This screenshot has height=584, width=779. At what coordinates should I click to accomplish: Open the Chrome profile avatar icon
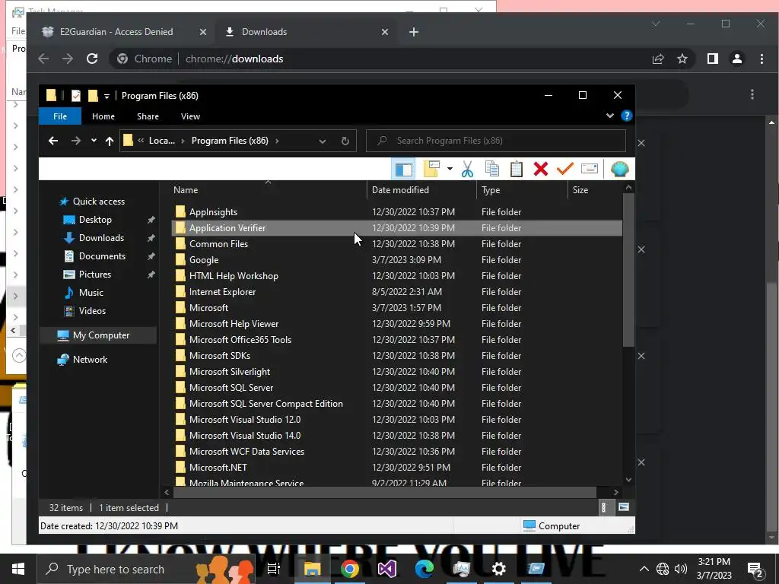tap(736, 59)
